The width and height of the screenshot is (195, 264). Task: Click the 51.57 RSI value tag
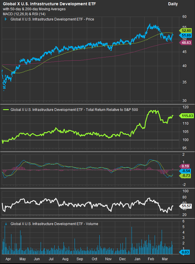click(x=186, y=206)
